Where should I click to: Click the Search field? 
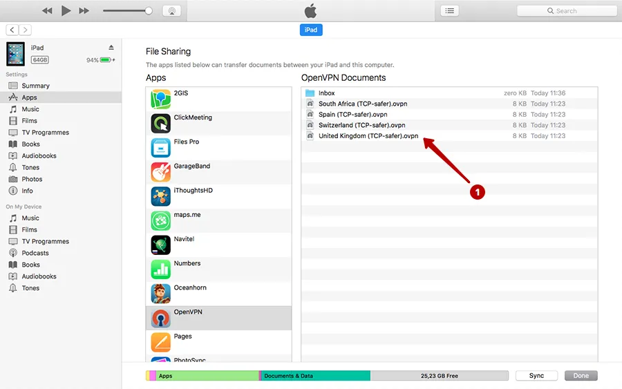pyautogui.click(x=567, y=10)
